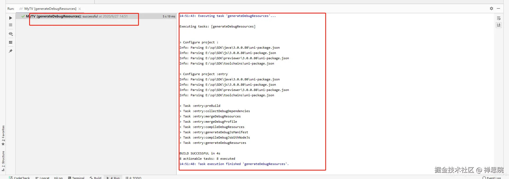Click the 'Task :entry:preBuild' line
The image size is (509, 179).
tap(200, 106)
